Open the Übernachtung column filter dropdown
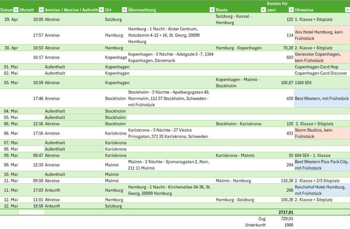The width and height of the screenshot is (350, 229). (212, 10)
